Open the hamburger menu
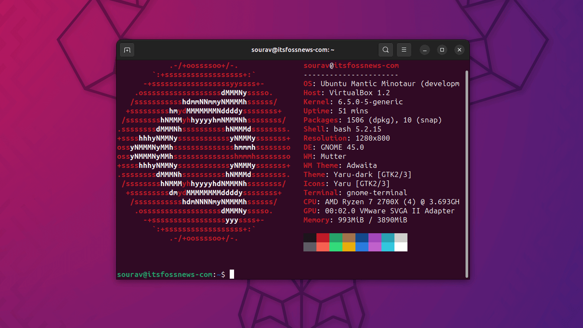Image resolution: width=583 pixels, height=328 pixels. point(404,49)
